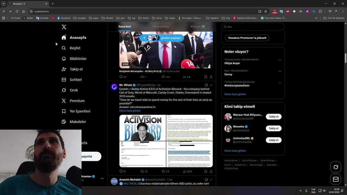Open Sohbet messages in the sidebar
Viewport: 347px width, 195px height.
[72, 80]
